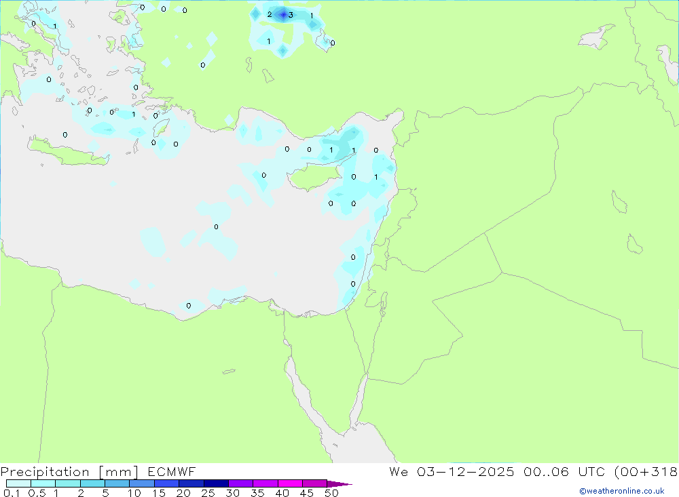679x497 pixels.
Task: Pick the 15–20 mm blue legend swatch
Action: click(167, 483)
